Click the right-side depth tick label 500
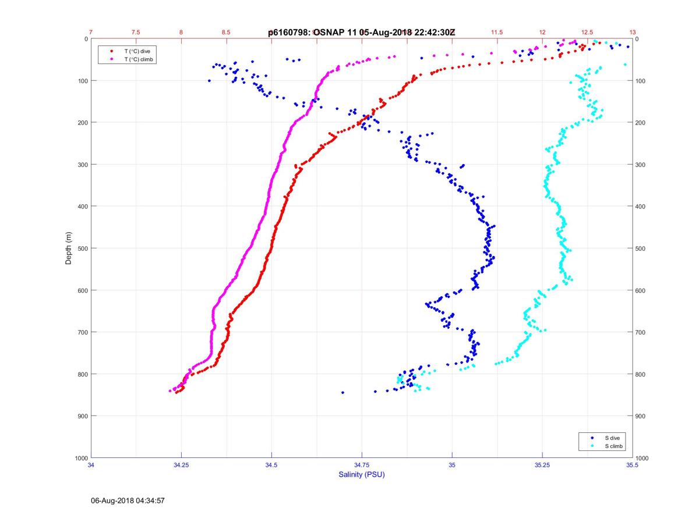Viewport: 699px width, 515px height. (641, 248)
